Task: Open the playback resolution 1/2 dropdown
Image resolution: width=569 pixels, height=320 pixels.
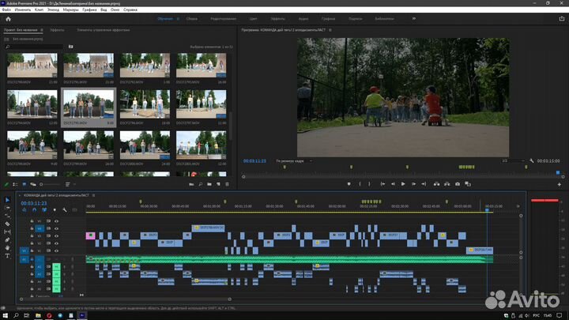Action: pos(510,160)
